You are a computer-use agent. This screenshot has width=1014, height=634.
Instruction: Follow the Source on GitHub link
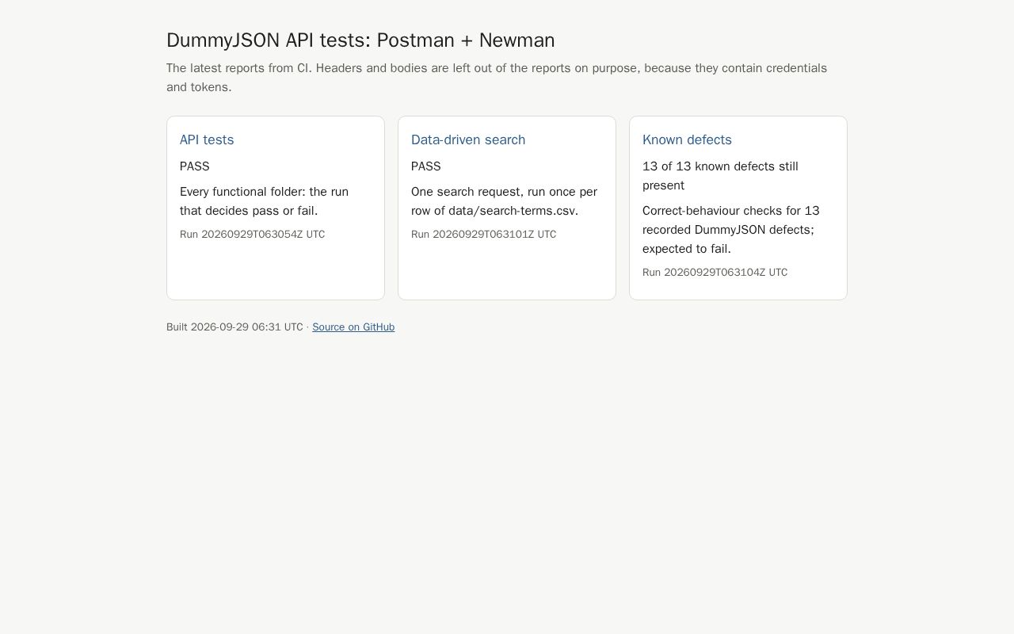click(353, 327)
